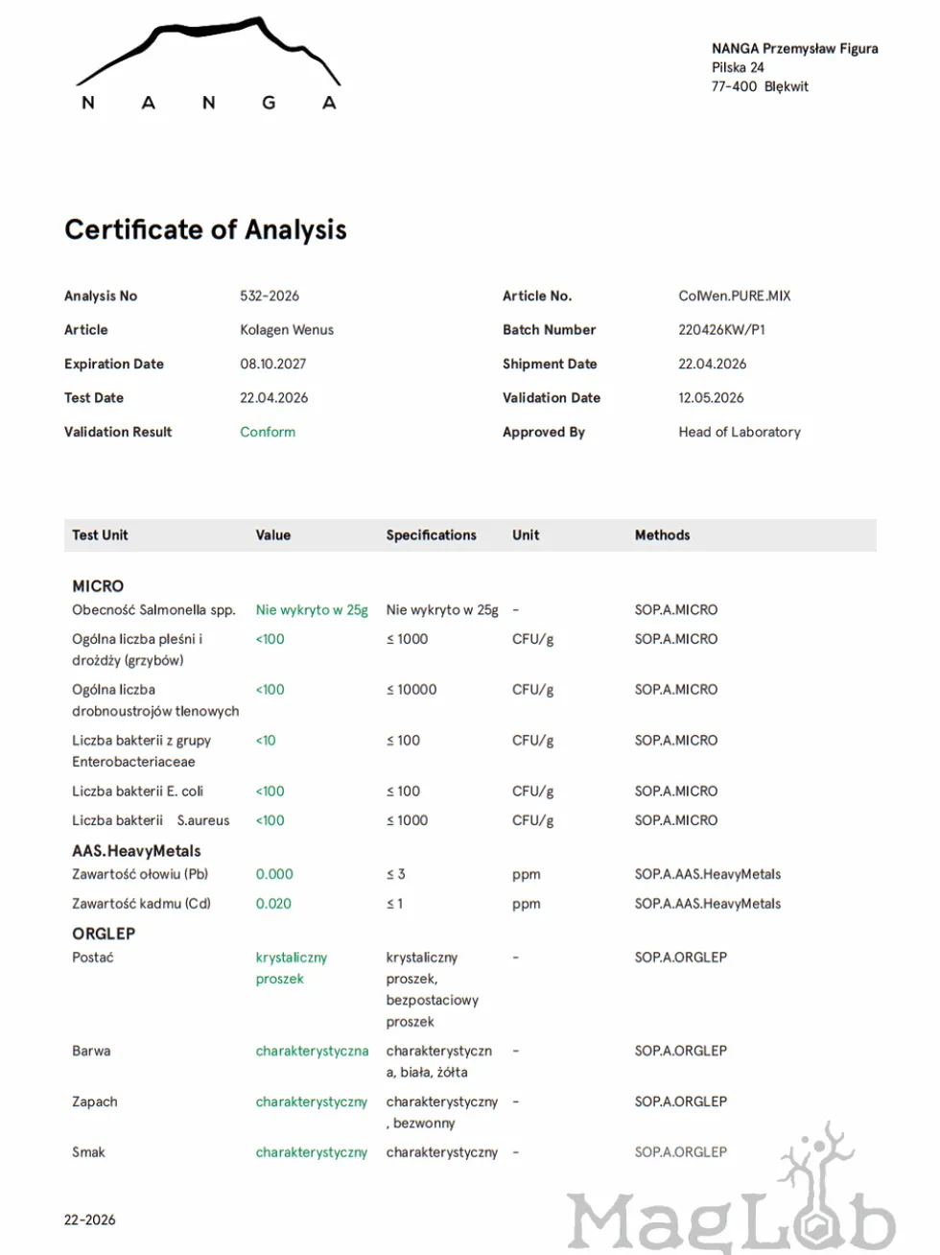The width and height of the screenshot is (940, 1255).
Task: Select the 'Smak' row label
Action: click(88, 1152)
